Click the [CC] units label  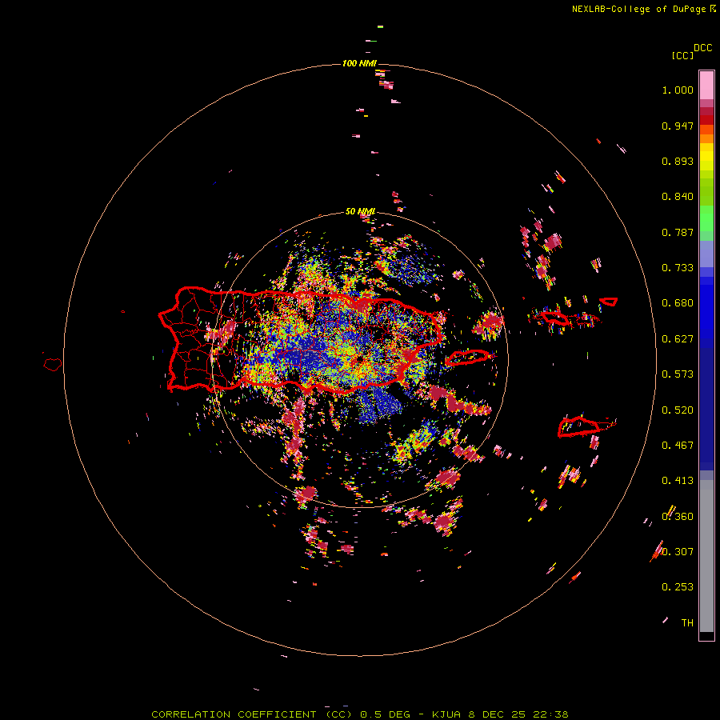coord(682,55)
